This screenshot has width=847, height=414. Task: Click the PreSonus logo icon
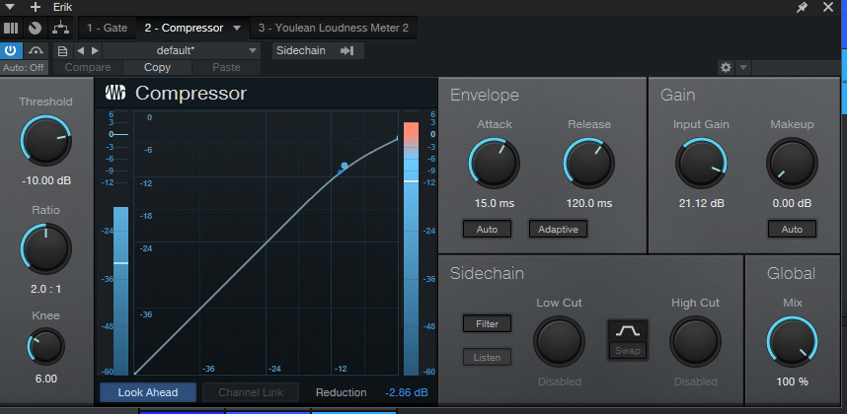click(115, 93)
